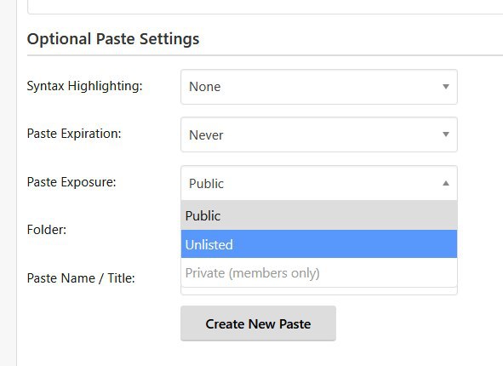The width and height of the screenshot is (503, 366).
Task: Focus the Paste Name / Title input field
Action: (x=319, y=290)
